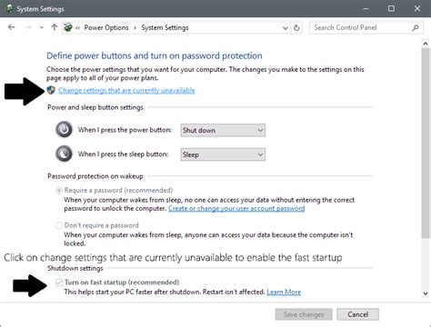Click the breadcrumb overflow chevrons
Image resolution: width=431 pixels, height=327 pixels.
(78, 28)
